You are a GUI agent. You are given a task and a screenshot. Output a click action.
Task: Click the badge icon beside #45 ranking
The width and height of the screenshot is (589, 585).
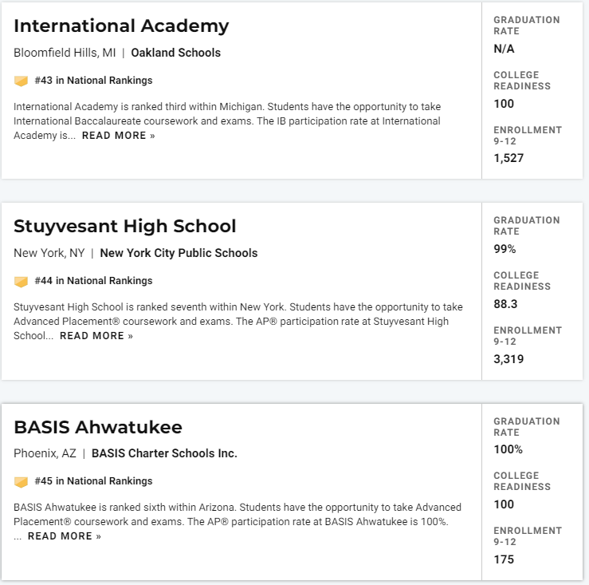click(21, 481)
